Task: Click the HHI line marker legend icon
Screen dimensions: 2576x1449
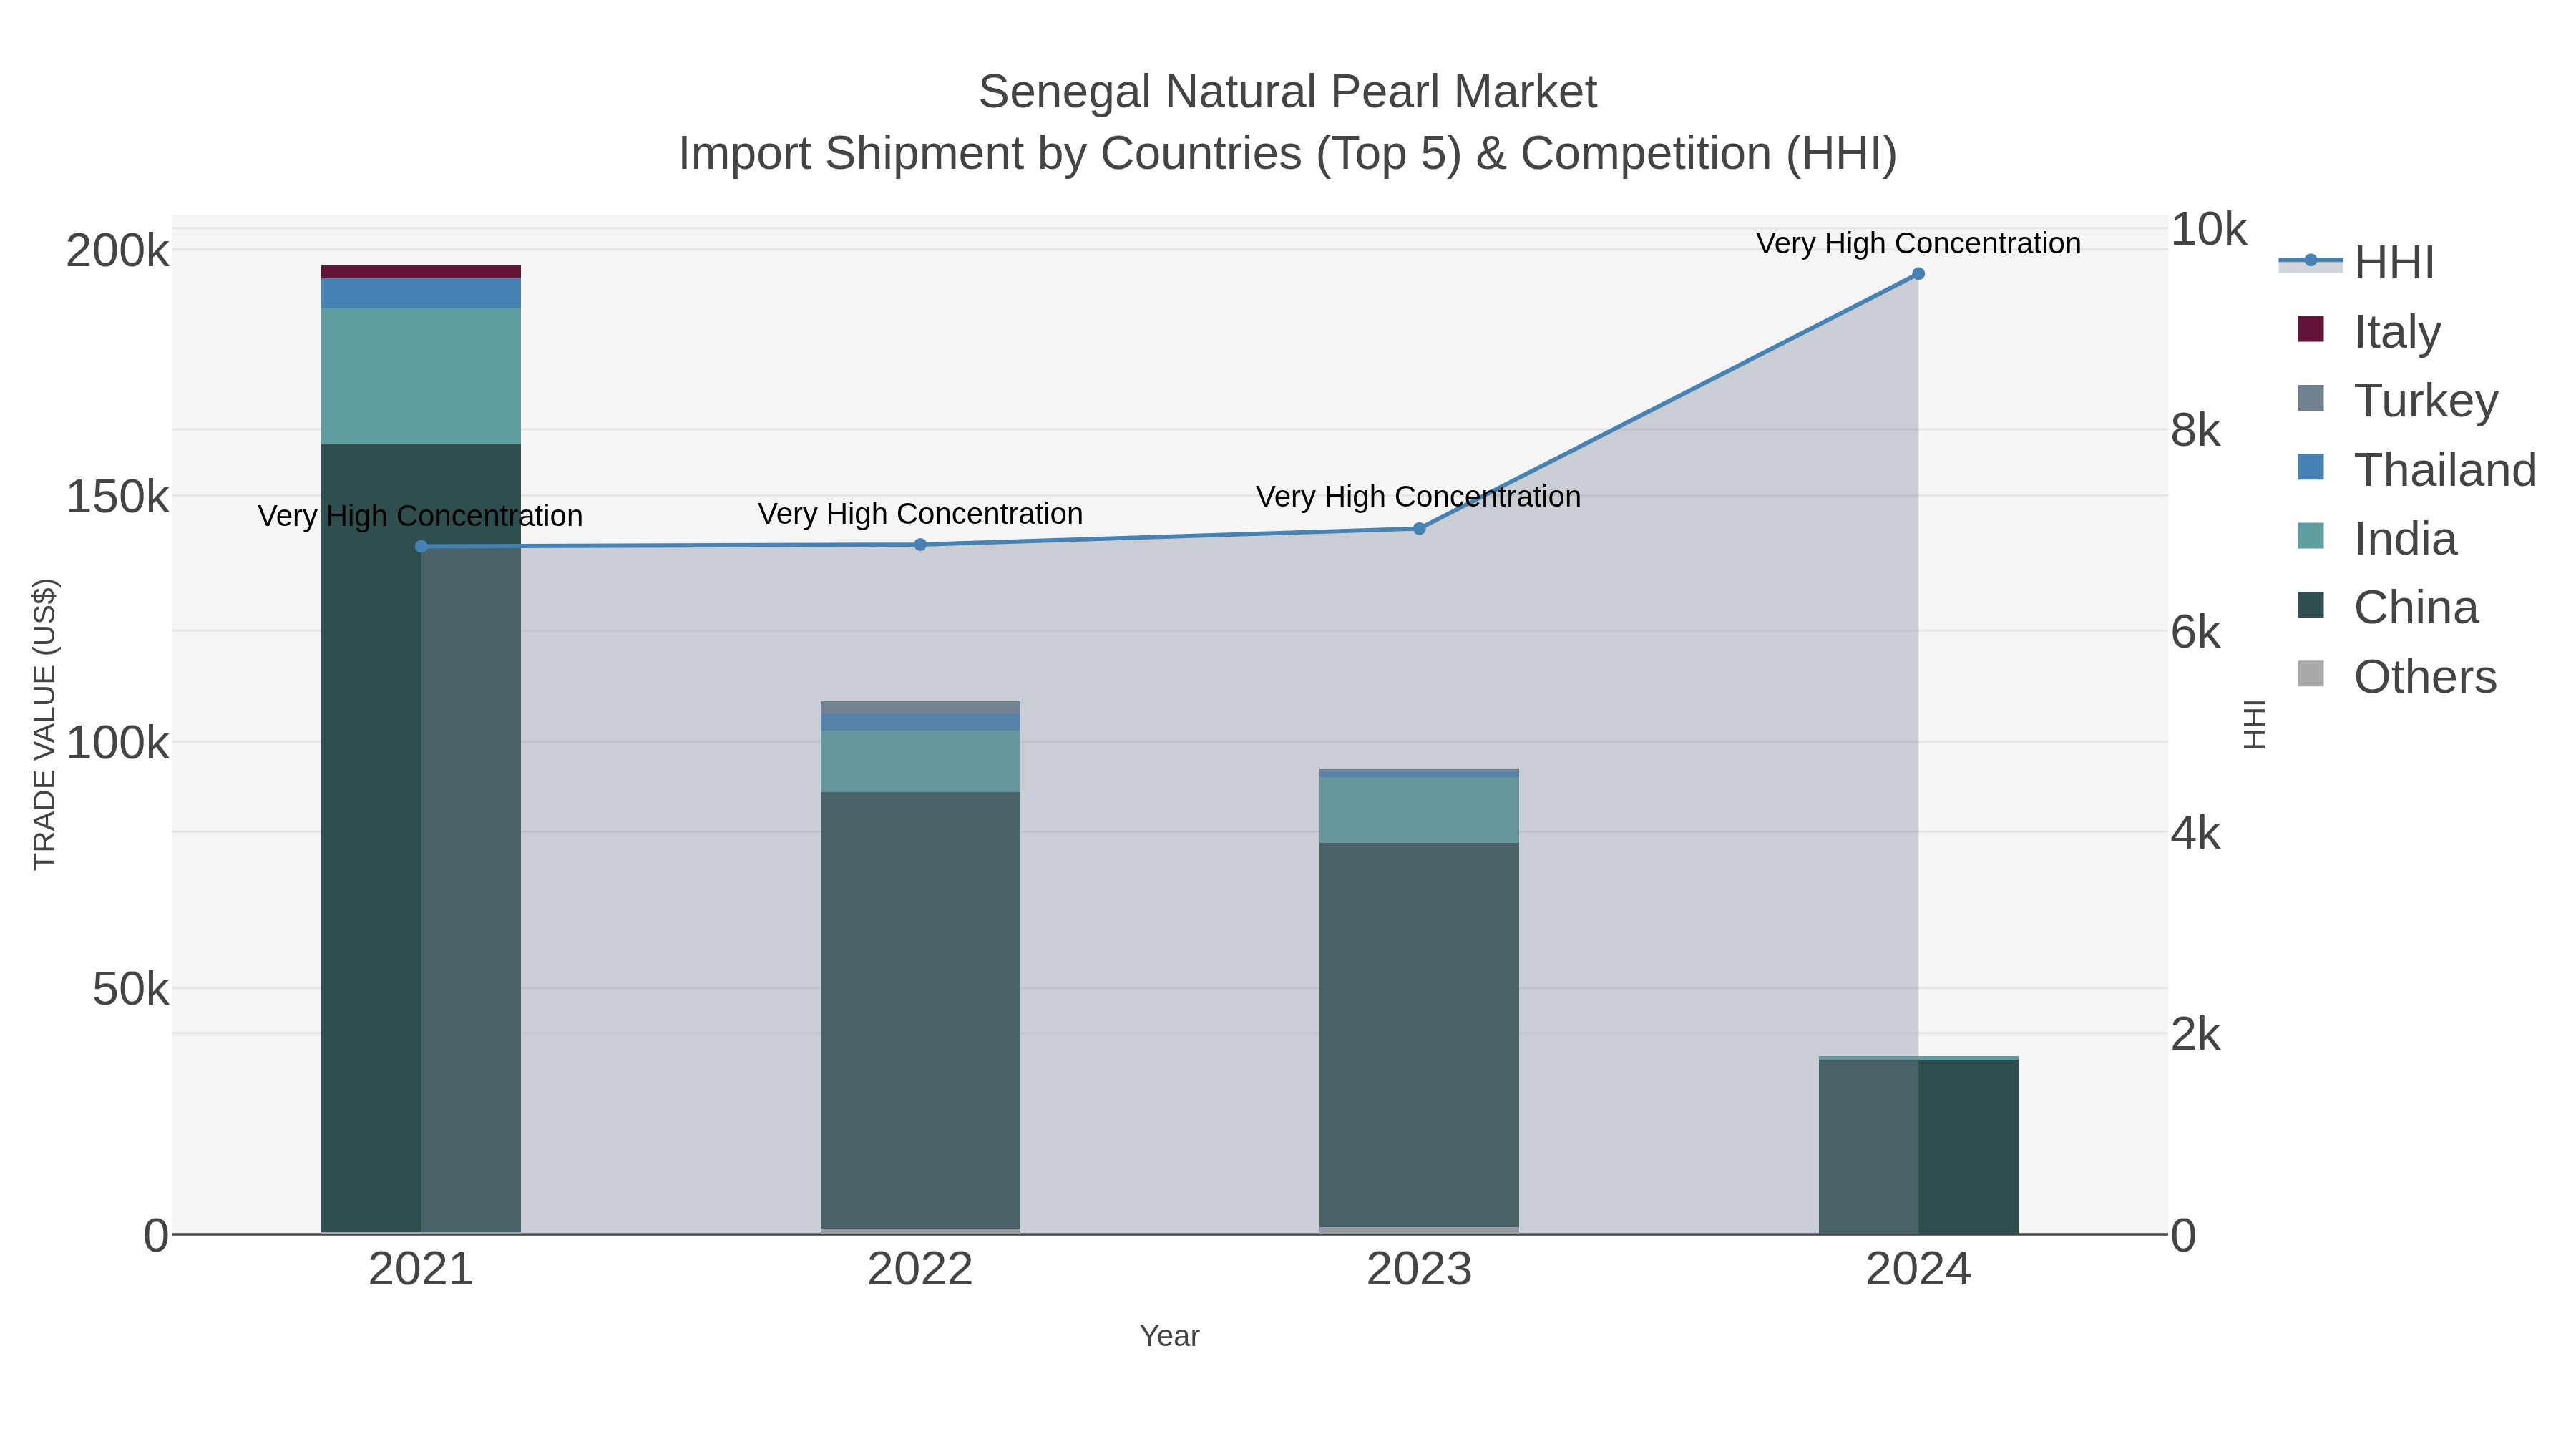Action: [2310, 261]
